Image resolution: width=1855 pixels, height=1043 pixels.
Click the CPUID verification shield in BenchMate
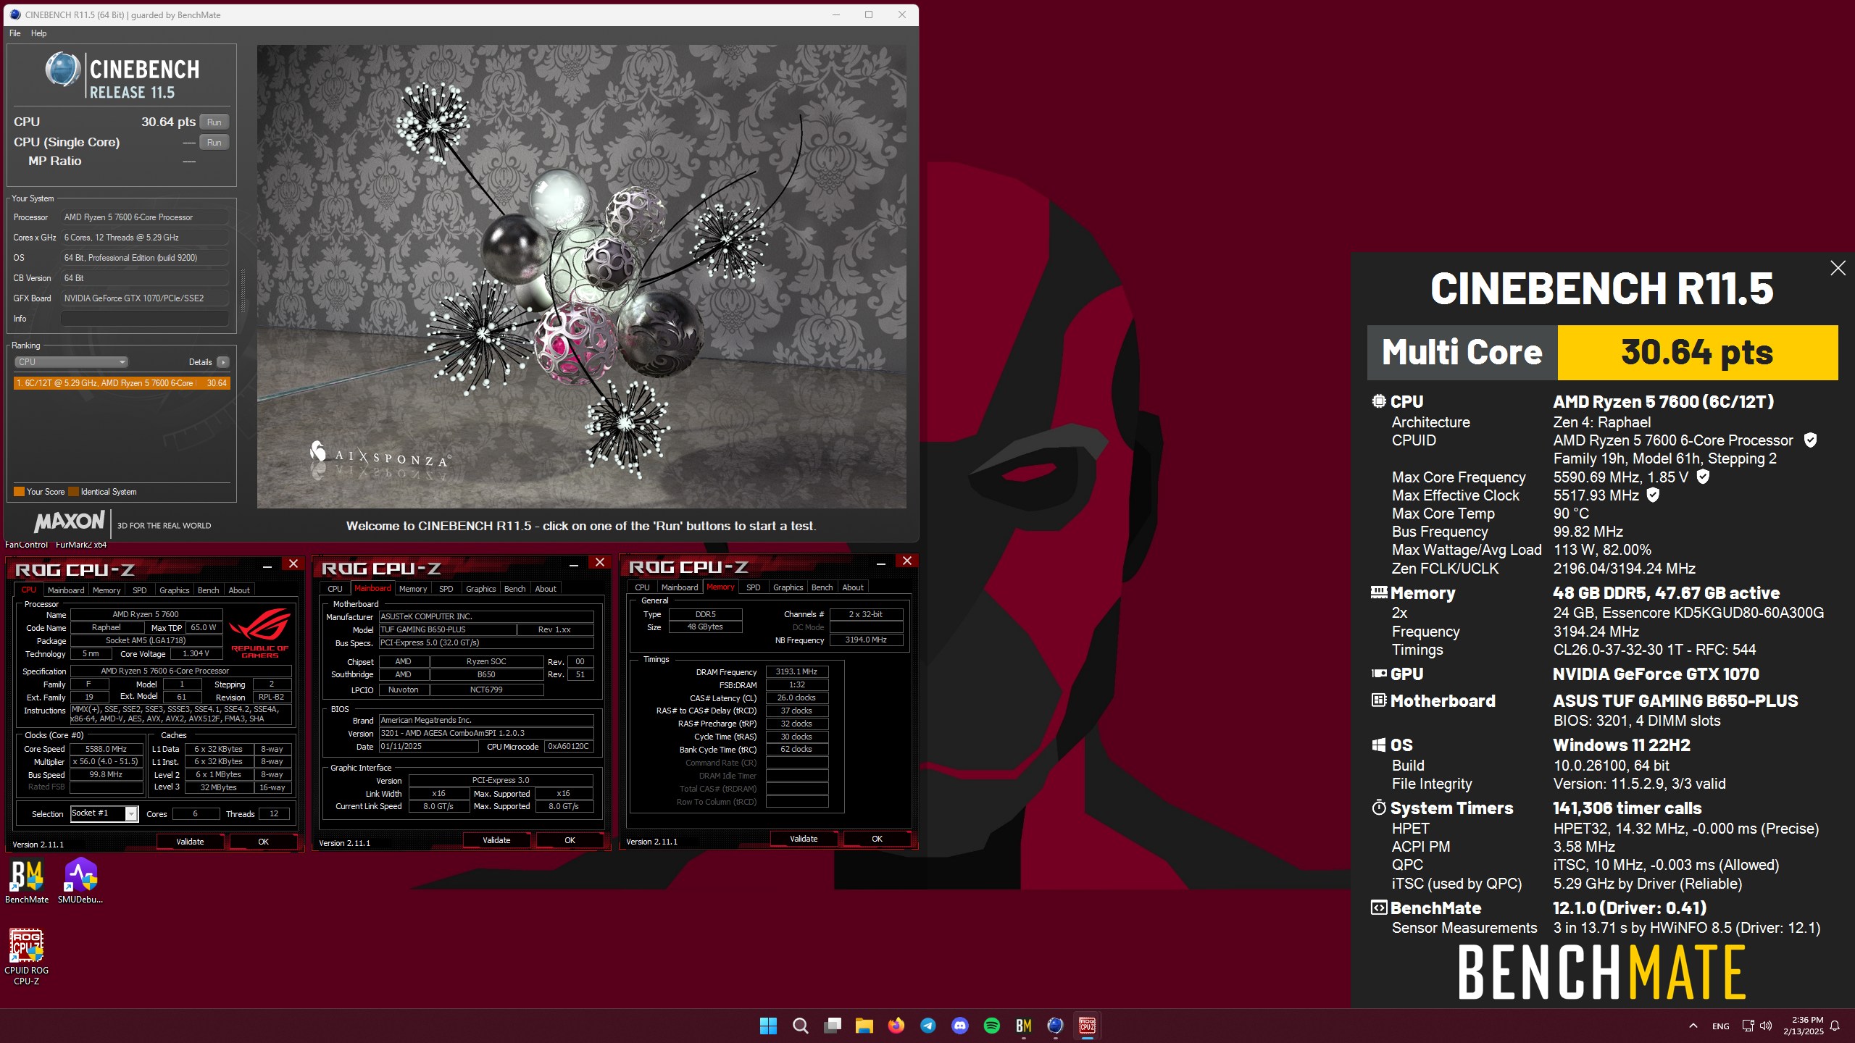(1810, 440)
